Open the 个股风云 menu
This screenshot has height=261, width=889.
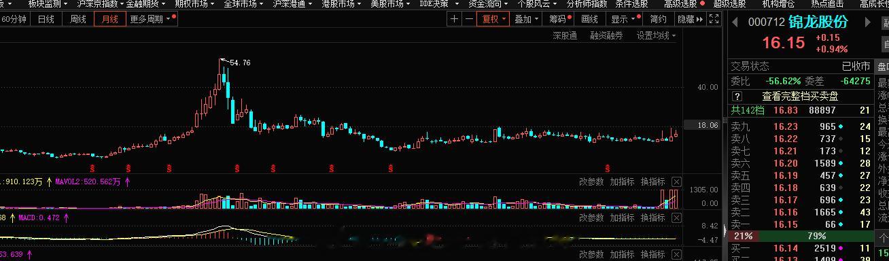[x=538, y=4]
